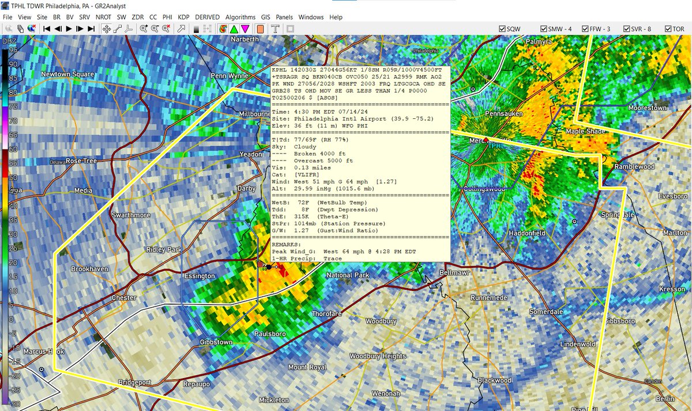Click the zoom out magnifier icon
692x411 pixels.
click(155, 28)
